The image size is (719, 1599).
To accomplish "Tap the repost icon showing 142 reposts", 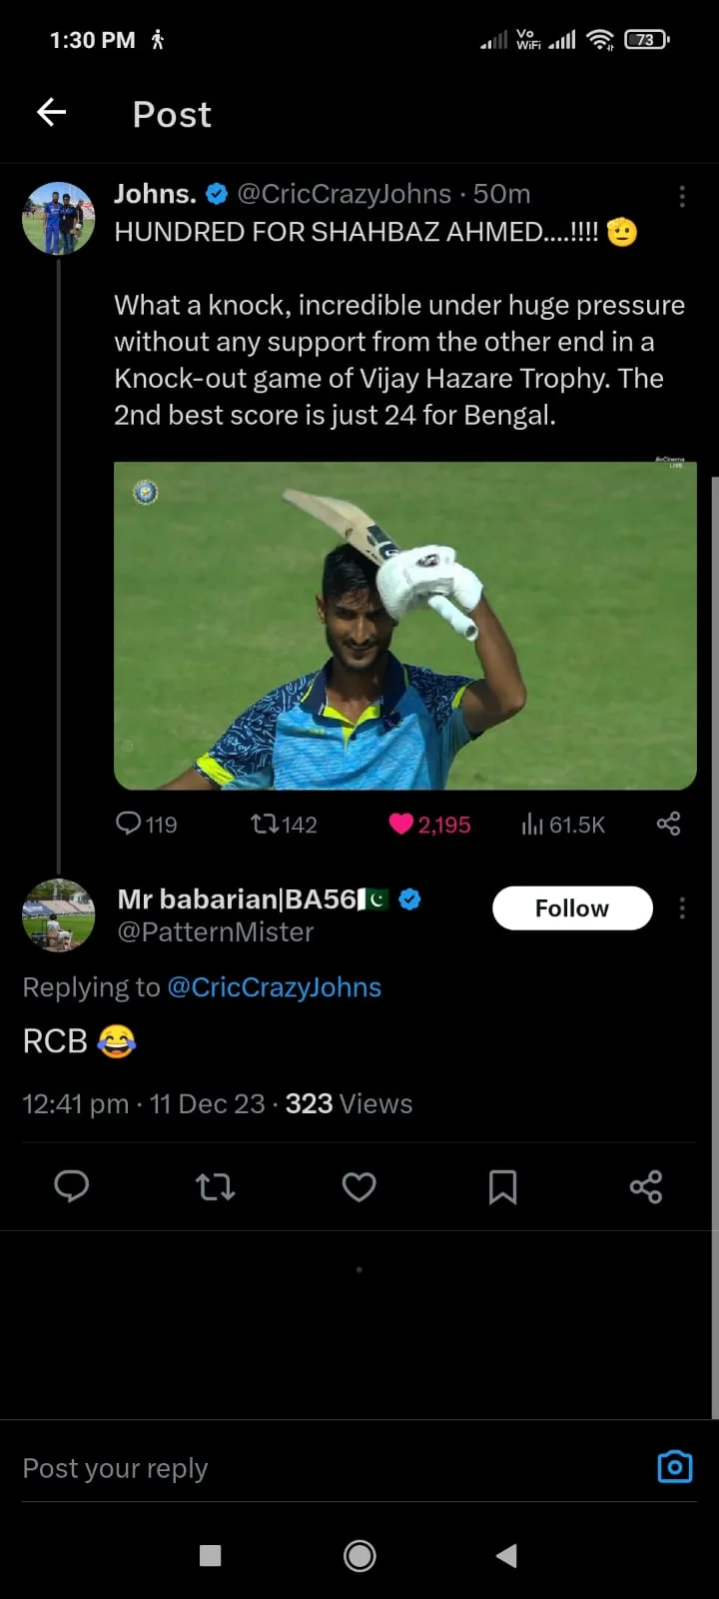I will [x=266, y=823].
